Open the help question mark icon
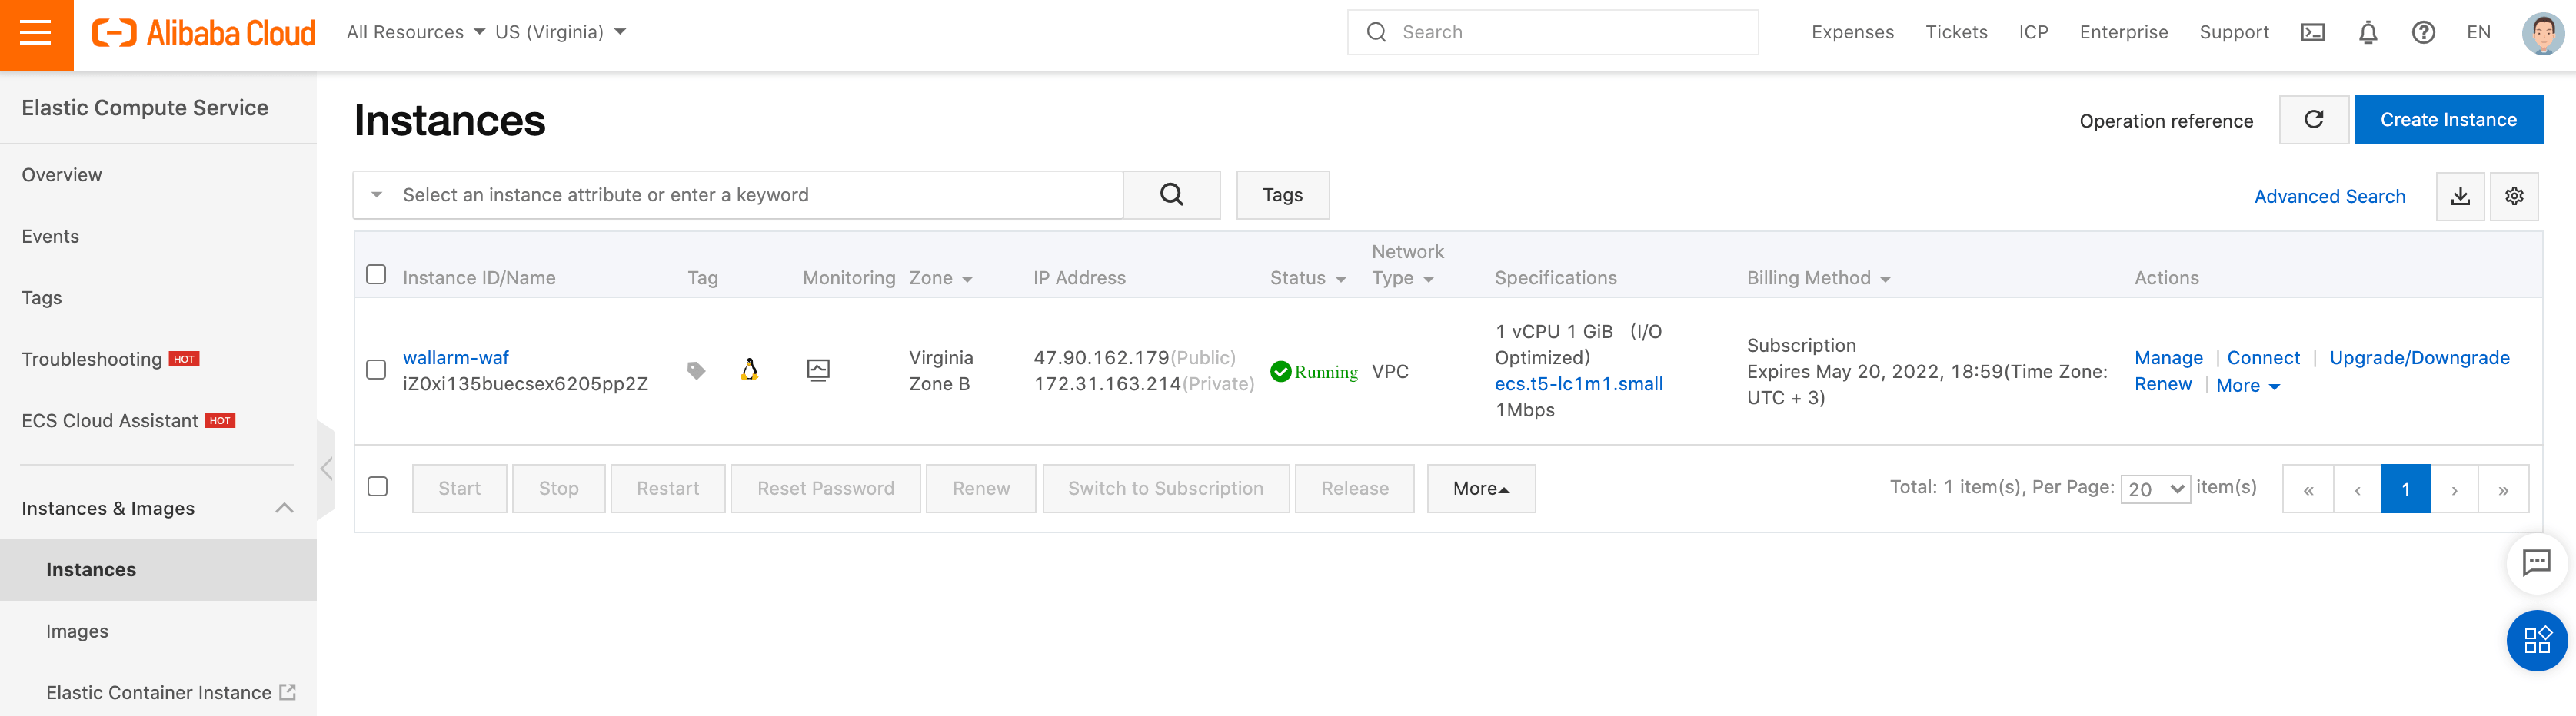This screenshot has height=716, width=2576. pyautogui.click(x=2423, y=32)
